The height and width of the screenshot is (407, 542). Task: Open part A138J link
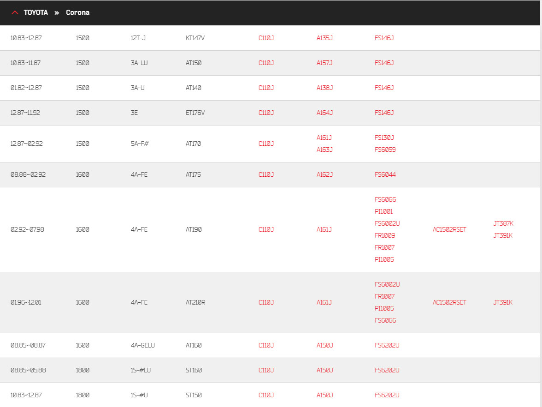tap(324, 88)
